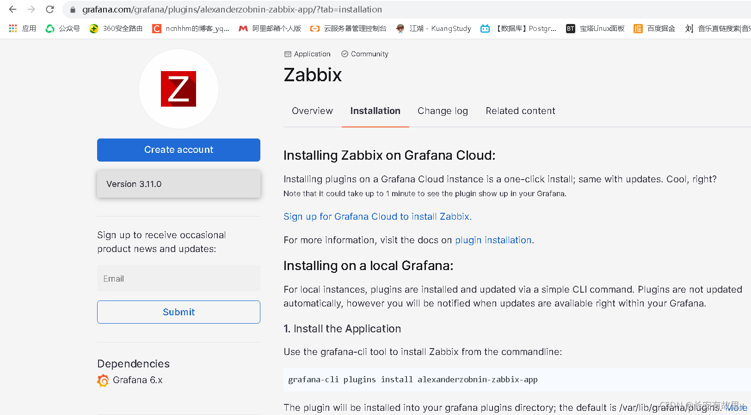Switch to the Overview tab
This screenshot has width=751, height=415.
pyautogui.click(x=312, y=111)
